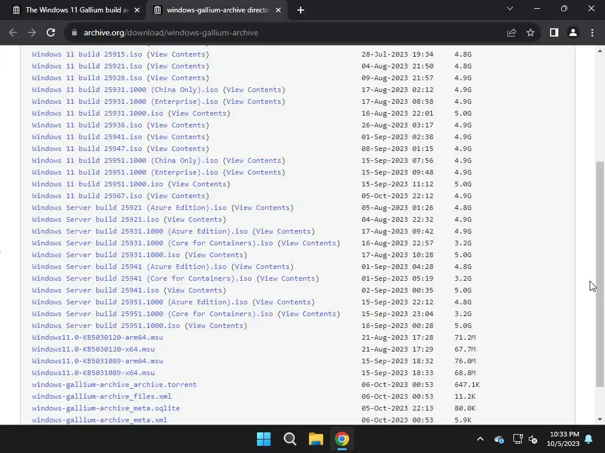
Task: Open windows-gallium-archive_files.xml
Action: [x=102, y=396]
